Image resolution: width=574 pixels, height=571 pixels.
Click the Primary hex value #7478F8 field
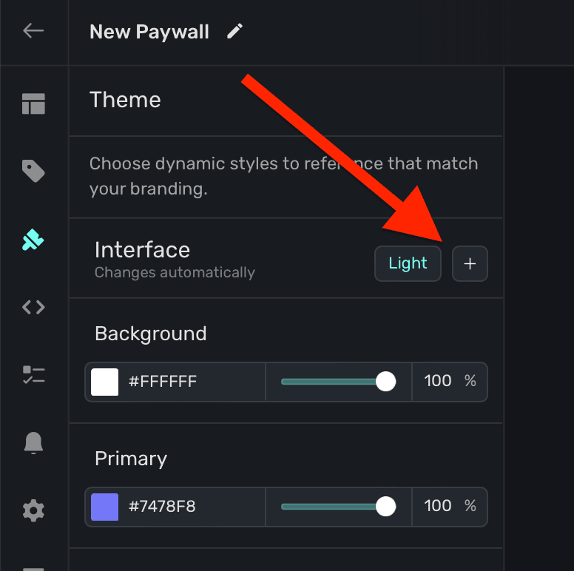[163, 507]
